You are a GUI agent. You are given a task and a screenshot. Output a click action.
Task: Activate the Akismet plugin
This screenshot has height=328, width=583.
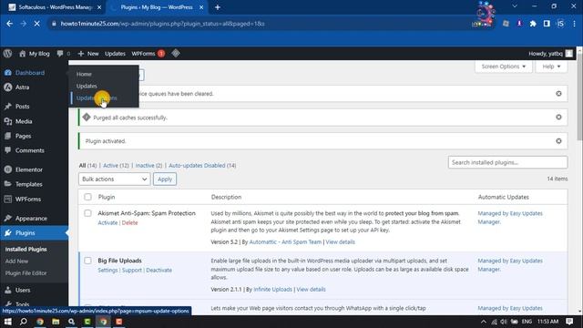click(107, 222)
